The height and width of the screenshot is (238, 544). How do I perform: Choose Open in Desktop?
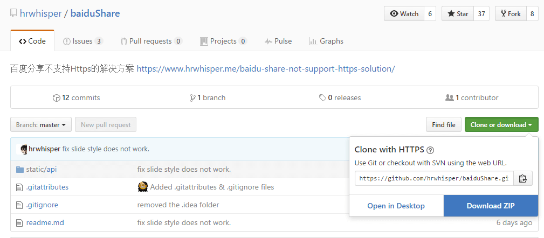coord(396,206)
